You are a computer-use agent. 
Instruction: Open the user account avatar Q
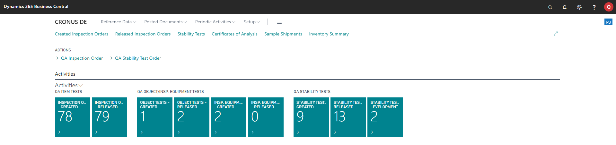pos(609,7)
